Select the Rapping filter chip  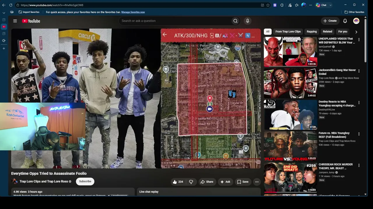click(x=312, y=32)
